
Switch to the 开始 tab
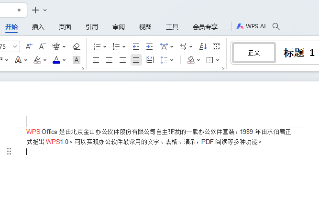[x=11, y=27]
